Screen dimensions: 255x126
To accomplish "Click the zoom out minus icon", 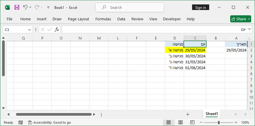I will (x=201, y=122).
